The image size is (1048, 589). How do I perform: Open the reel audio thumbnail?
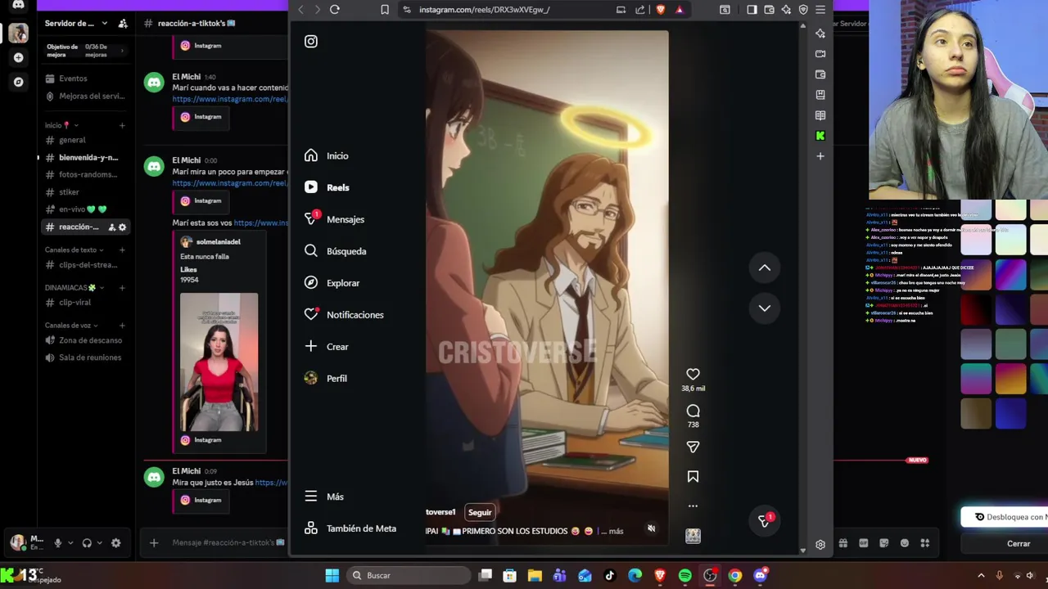(693, 536)
